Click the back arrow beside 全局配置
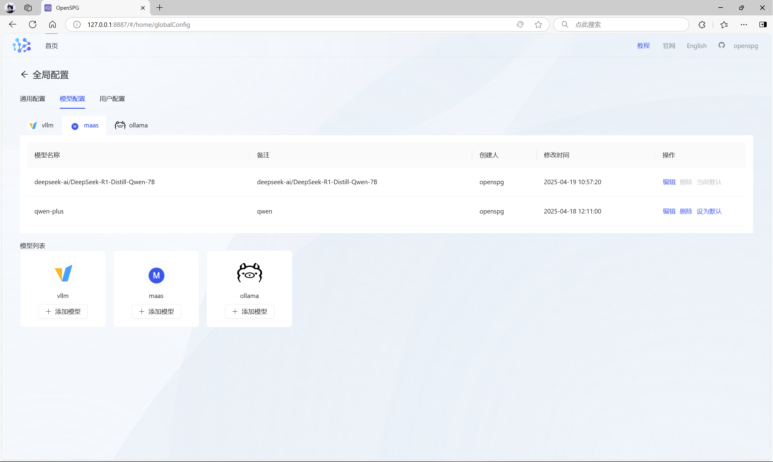The width and height of the screenshot is (773, 462). (x=24, y=74)
